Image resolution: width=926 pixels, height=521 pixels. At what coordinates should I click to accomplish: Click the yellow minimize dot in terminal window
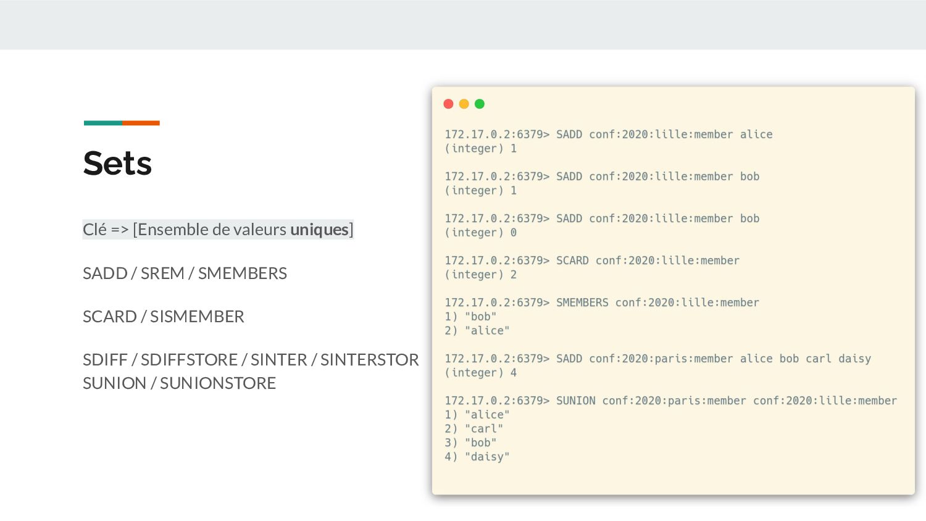tap(464, 104)
